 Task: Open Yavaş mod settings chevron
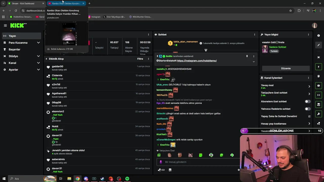pyautogui.click(x=309, y=86)
